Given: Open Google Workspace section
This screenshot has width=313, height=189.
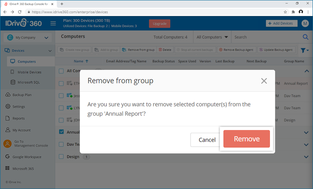Looking at the screenshot, I should pos(27,157).
